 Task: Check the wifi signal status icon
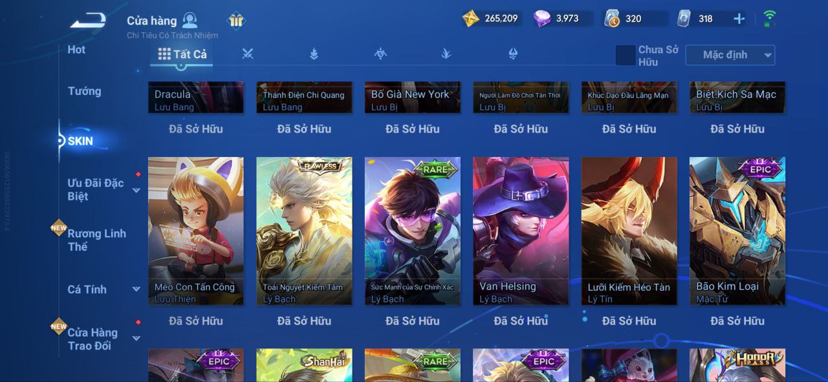[x=769, y=19]
